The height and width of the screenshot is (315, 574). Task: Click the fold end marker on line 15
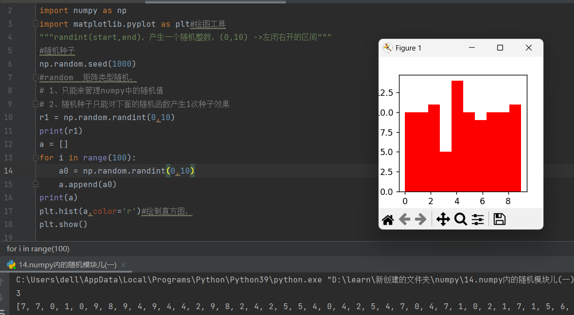click(x=36, y=184)
